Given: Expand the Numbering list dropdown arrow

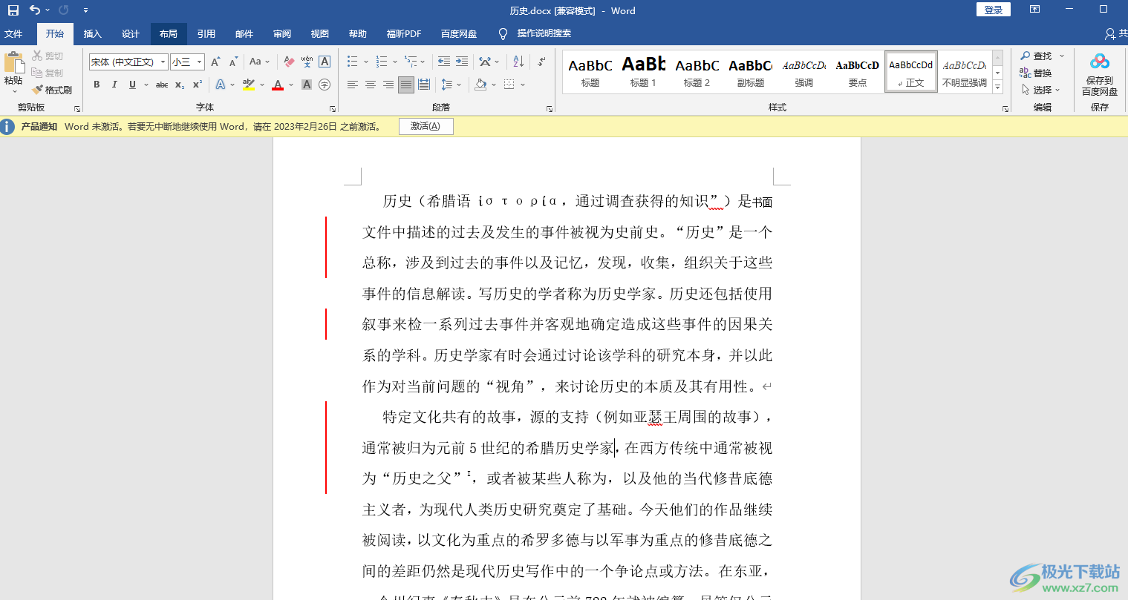Looking at the screenshot, I should [x=394, y=62].
